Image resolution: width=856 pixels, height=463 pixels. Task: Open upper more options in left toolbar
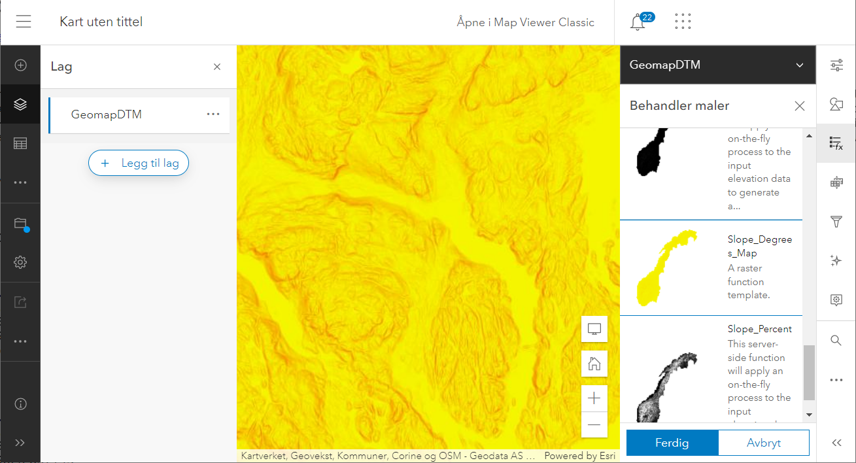point(20,182)
